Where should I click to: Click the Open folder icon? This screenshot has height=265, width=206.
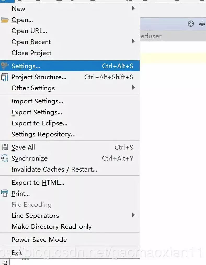(x=5, y=20)
